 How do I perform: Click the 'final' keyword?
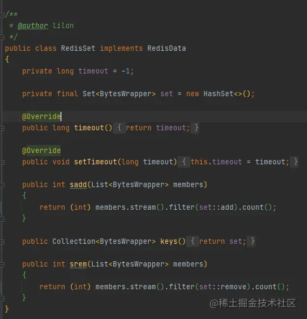67,94
